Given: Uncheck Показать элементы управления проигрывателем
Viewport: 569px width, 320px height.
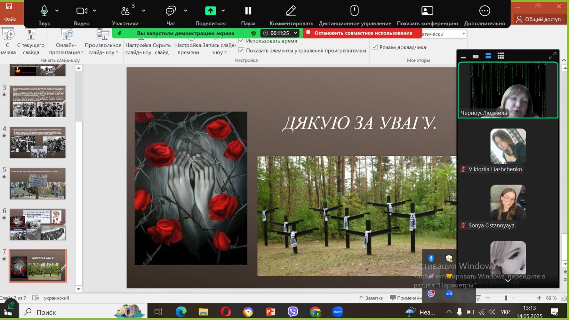Looking at the screenshot, I should point(241,50).
